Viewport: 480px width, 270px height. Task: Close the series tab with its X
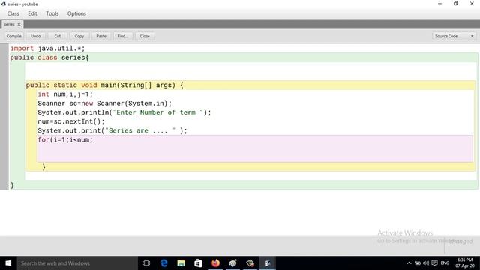tap(19, 24)
